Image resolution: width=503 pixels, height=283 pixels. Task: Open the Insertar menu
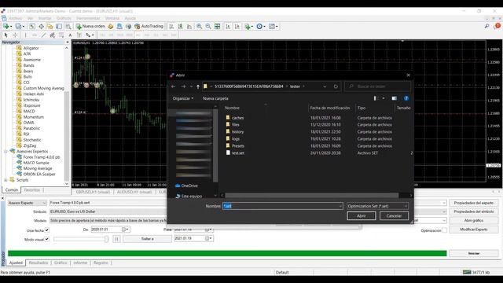point(45,18)
